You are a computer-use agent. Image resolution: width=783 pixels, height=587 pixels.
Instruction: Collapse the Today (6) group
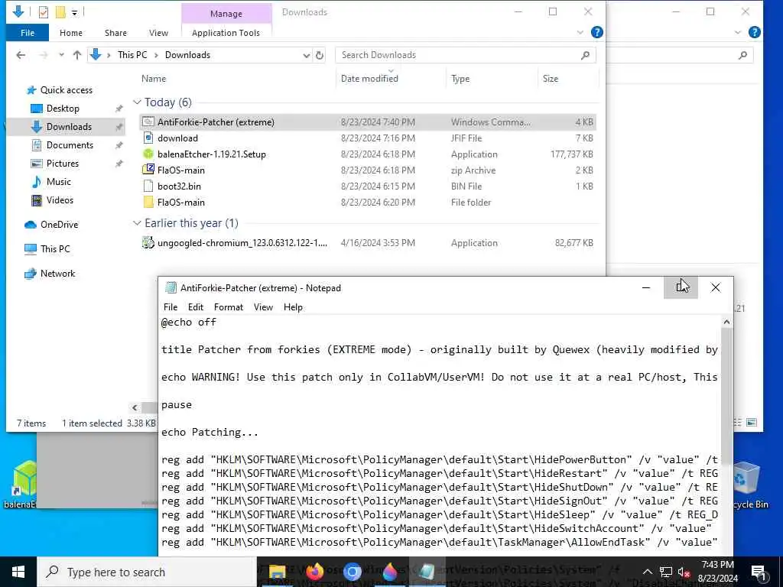(137, 102)
